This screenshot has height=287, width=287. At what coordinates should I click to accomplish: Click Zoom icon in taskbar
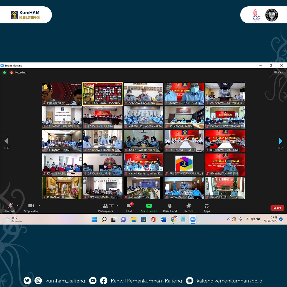click(193, 219)
